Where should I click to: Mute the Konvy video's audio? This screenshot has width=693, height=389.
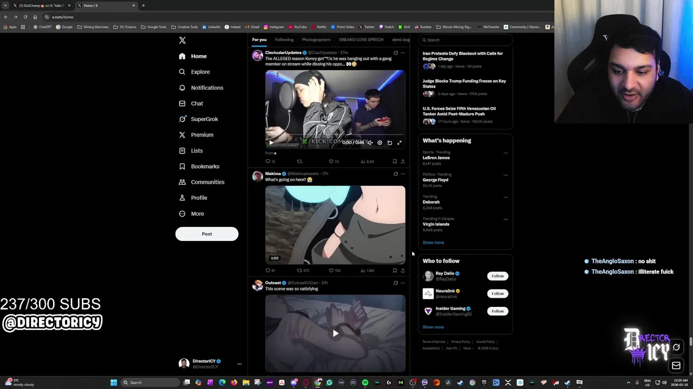pyautogui.click(x=370, y=143)
